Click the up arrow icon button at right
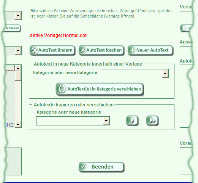This screenshot has height=183, width=198. tap(184, 28)
